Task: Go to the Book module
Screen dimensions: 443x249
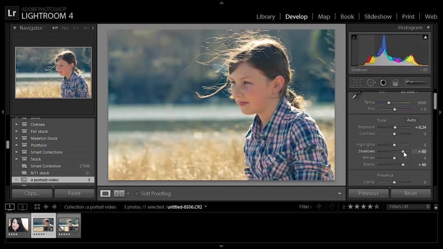Action: [x=347, y=17]
